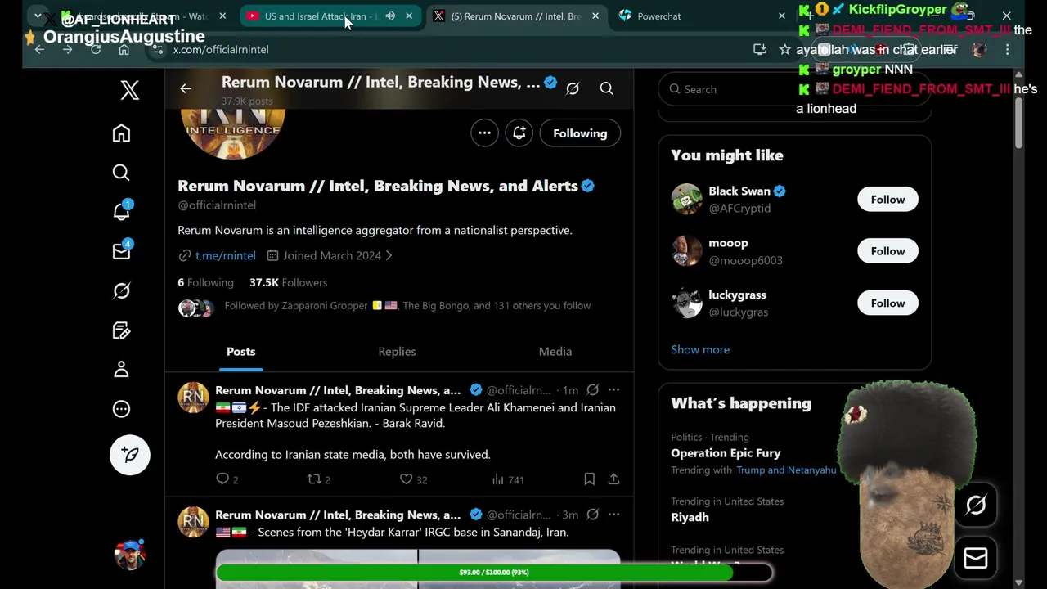Expand Joined March 2024 chevron
Viewport: 1047px width, 589px height.
pyautogui.click(x=389, y=255)
